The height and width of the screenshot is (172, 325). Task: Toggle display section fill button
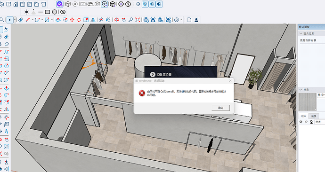(159, 4)
